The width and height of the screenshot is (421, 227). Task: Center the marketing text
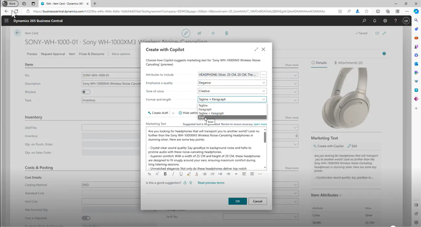click(x=252, y=174)
